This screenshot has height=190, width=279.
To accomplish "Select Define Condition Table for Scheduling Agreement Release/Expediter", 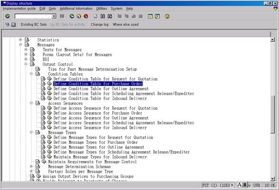I will pos(124,93).
